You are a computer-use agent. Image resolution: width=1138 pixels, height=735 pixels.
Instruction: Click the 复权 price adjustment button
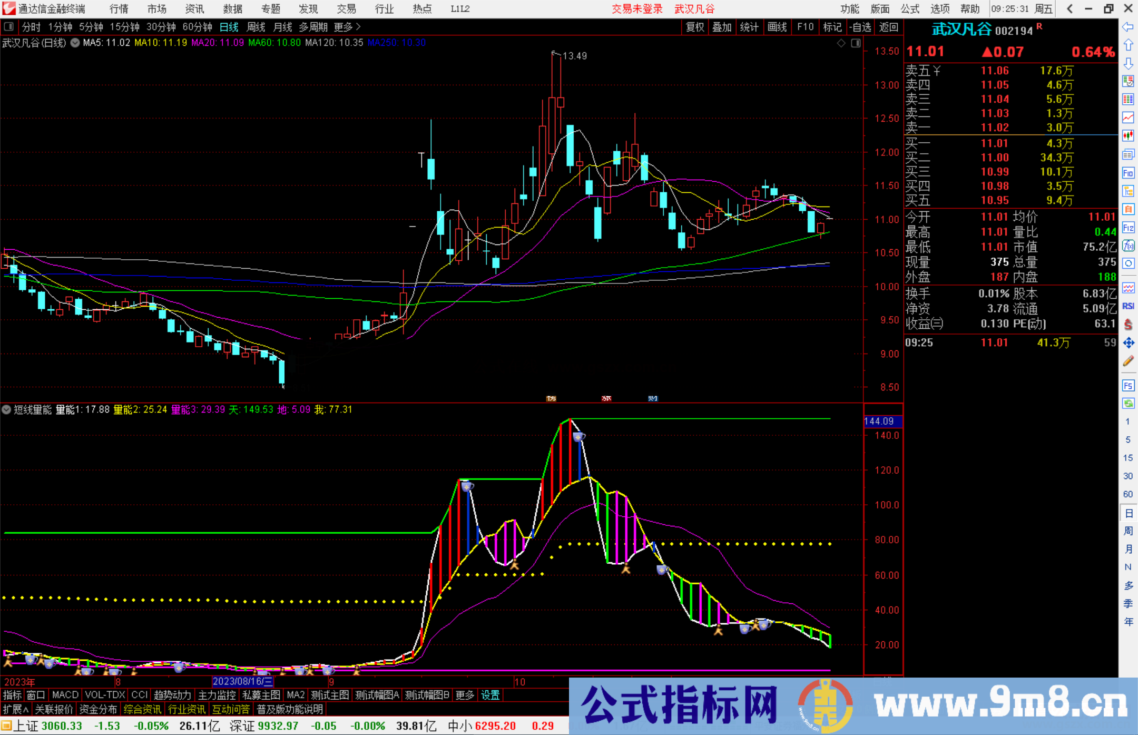[x=694, y=27]
